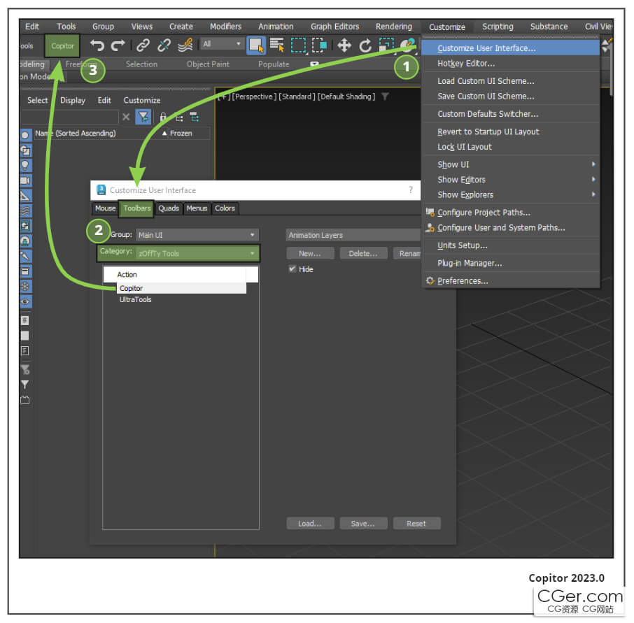Click the Scene Explorer search field
Image resolution: width=634 pixels, height=623 pixels.
[x=69, y=117]
